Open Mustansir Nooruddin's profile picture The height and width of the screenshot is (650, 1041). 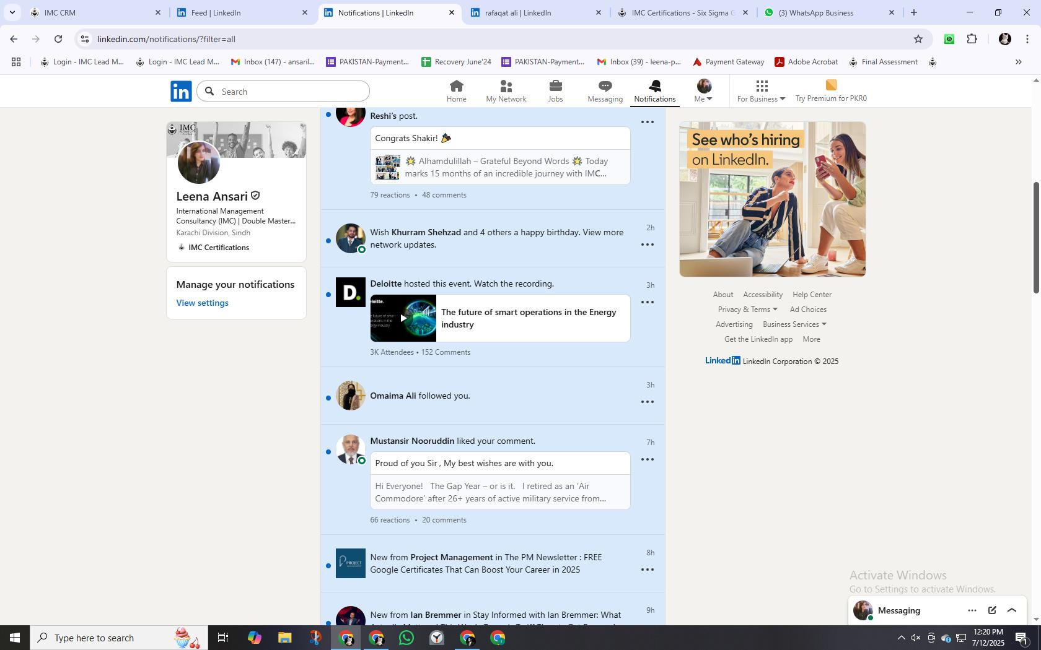(351, 449)
